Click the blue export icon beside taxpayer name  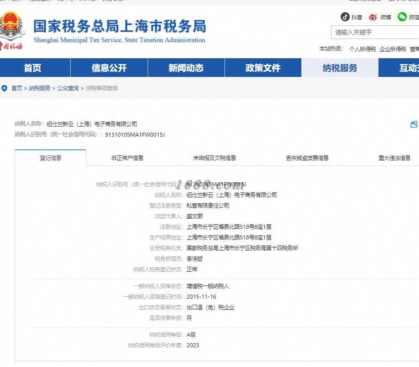click(x=413, y=124)
